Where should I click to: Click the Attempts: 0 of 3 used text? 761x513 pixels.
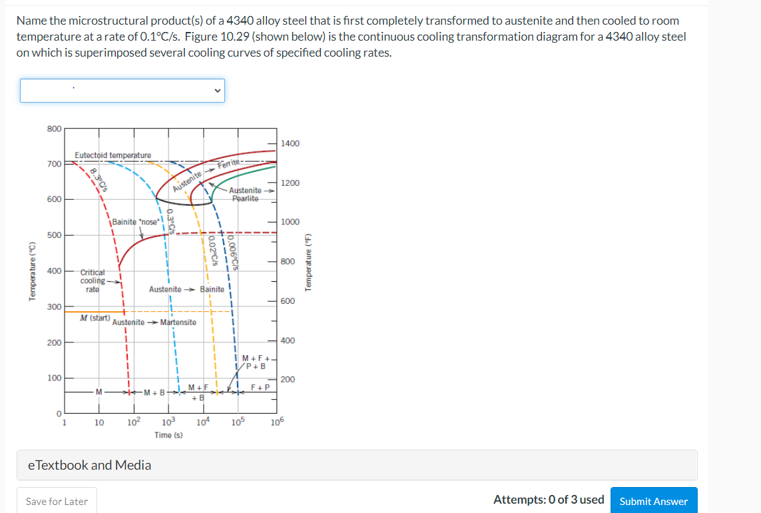(x=549, y=499)
